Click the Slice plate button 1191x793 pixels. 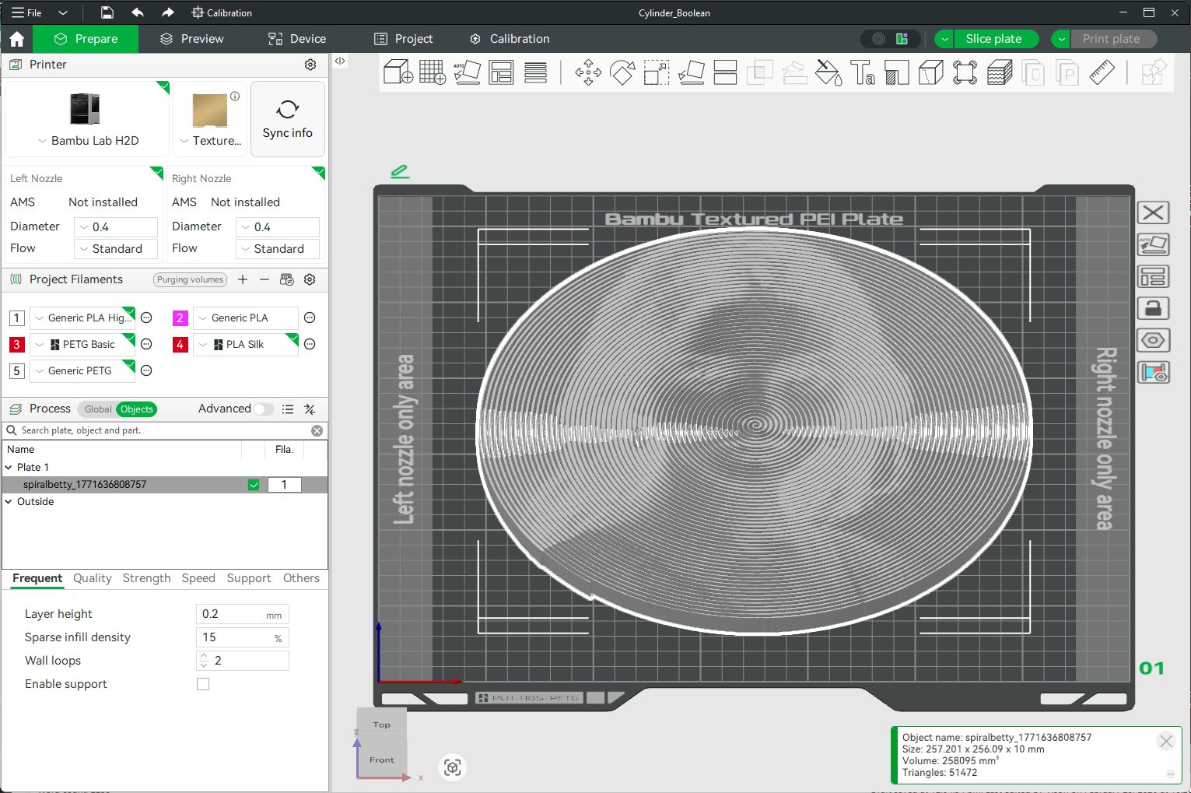click(x=993, y=39)
